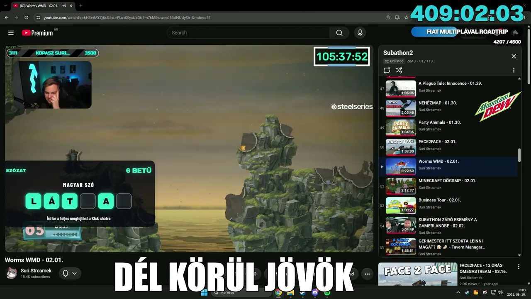The image size is (531, 299).
Task: Start voice search with the microphone
Action: pyautogui.click(x=360, y=33)
